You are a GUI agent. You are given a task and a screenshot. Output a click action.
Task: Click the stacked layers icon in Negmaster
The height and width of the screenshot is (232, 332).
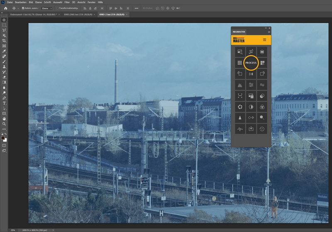262,52
